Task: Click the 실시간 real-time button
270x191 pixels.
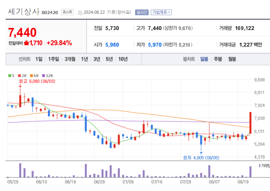Action: [142, 12]
